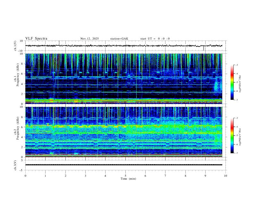Click time-axis tick label '2'
This screenshot has height=197, width=254.
(x=65, y=176)
